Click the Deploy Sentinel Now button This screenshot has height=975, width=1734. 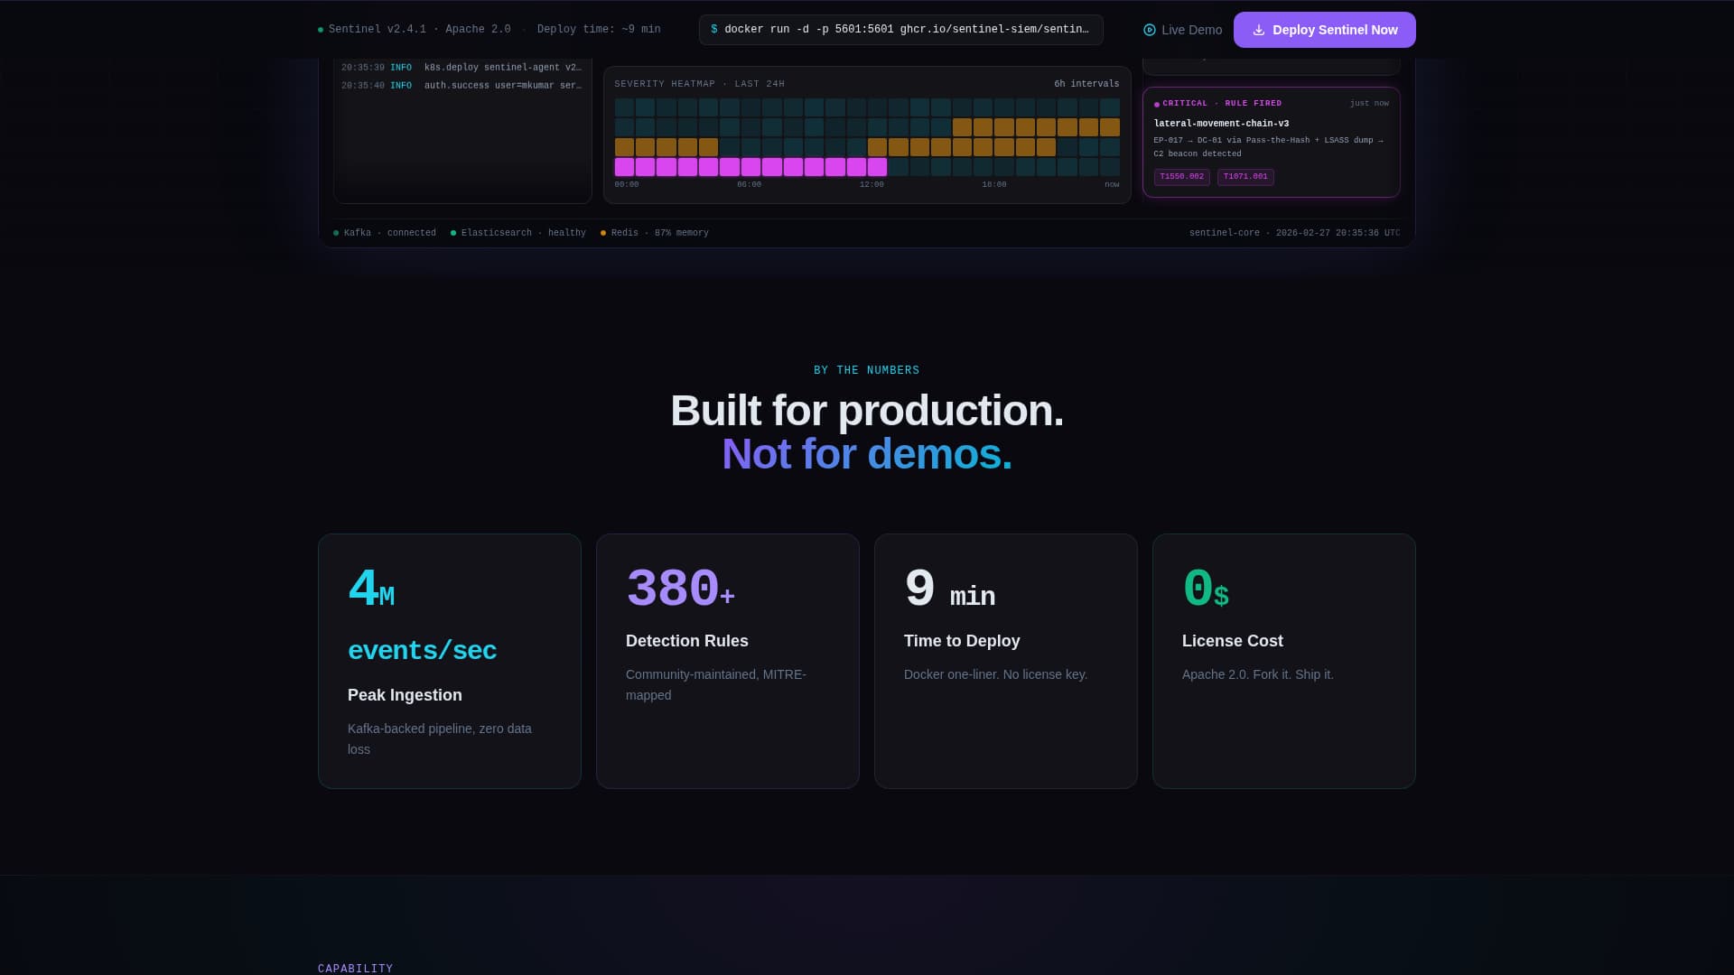point(1324,30)
